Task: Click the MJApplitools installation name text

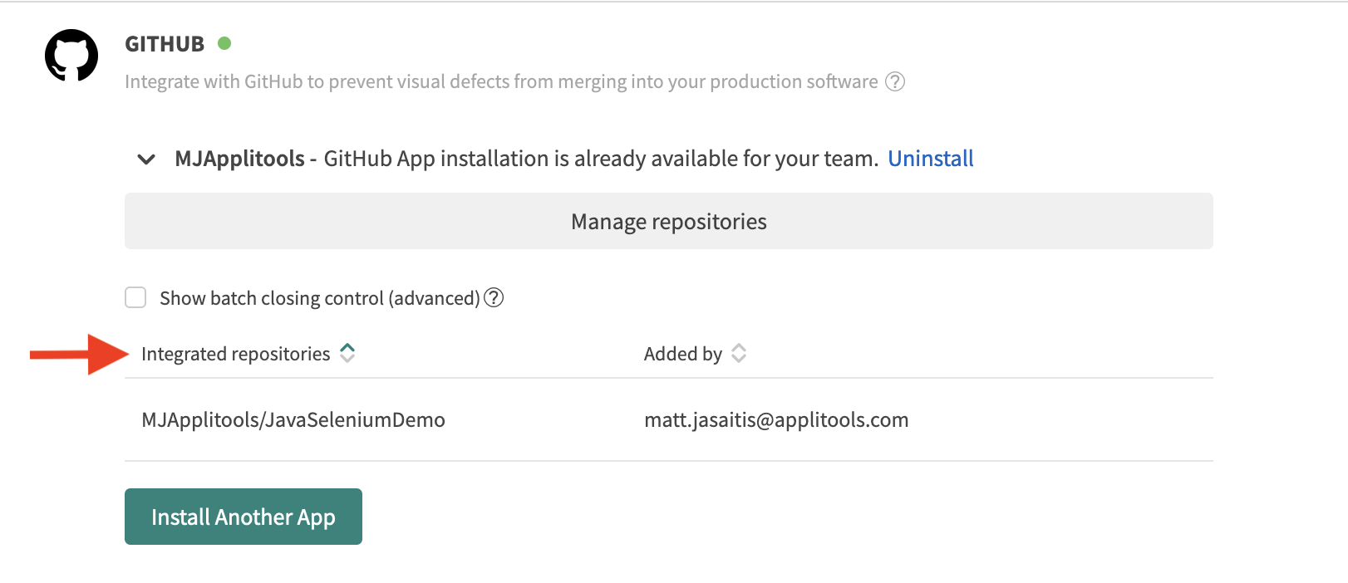Action: pos(239,159)
